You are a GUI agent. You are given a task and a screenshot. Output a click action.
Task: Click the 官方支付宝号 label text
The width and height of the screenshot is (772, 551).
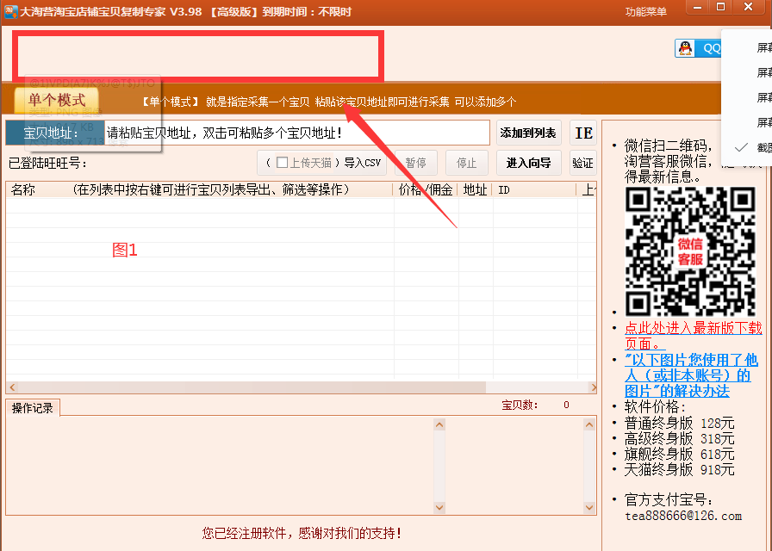[x=669, y=500]
